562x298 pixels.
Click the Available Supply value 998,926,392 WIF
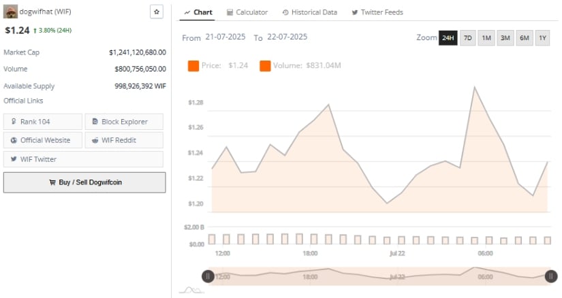[140, 86]
